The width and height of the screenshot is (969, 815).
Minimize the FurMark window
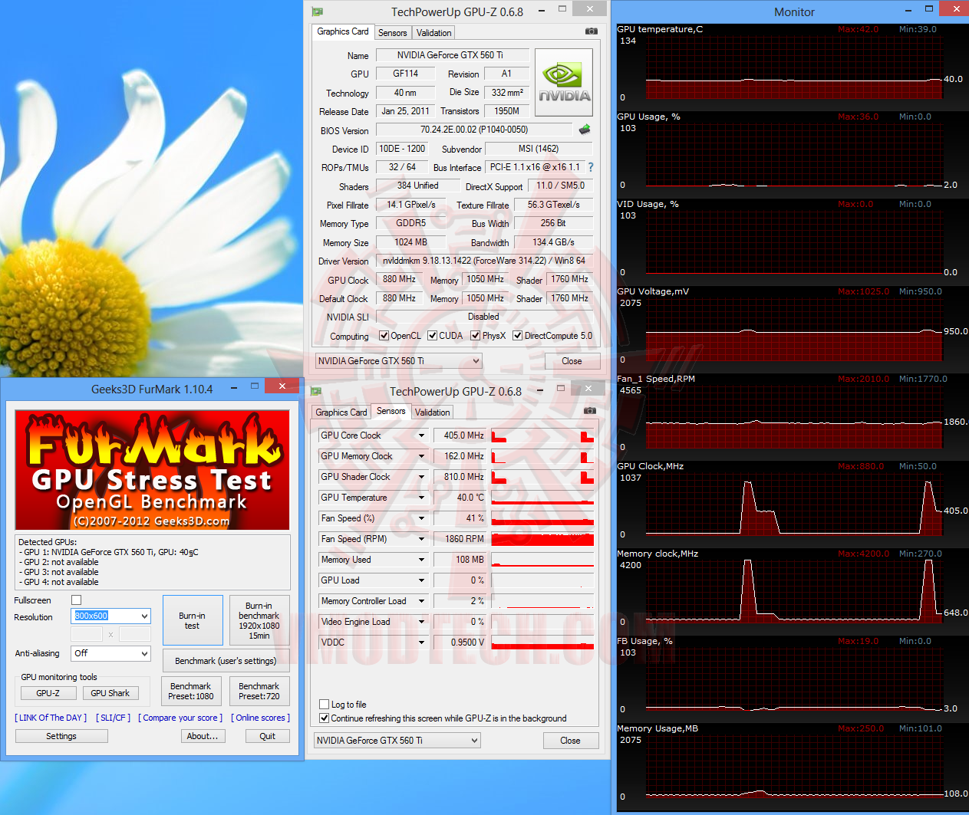[x=233, y=388]
